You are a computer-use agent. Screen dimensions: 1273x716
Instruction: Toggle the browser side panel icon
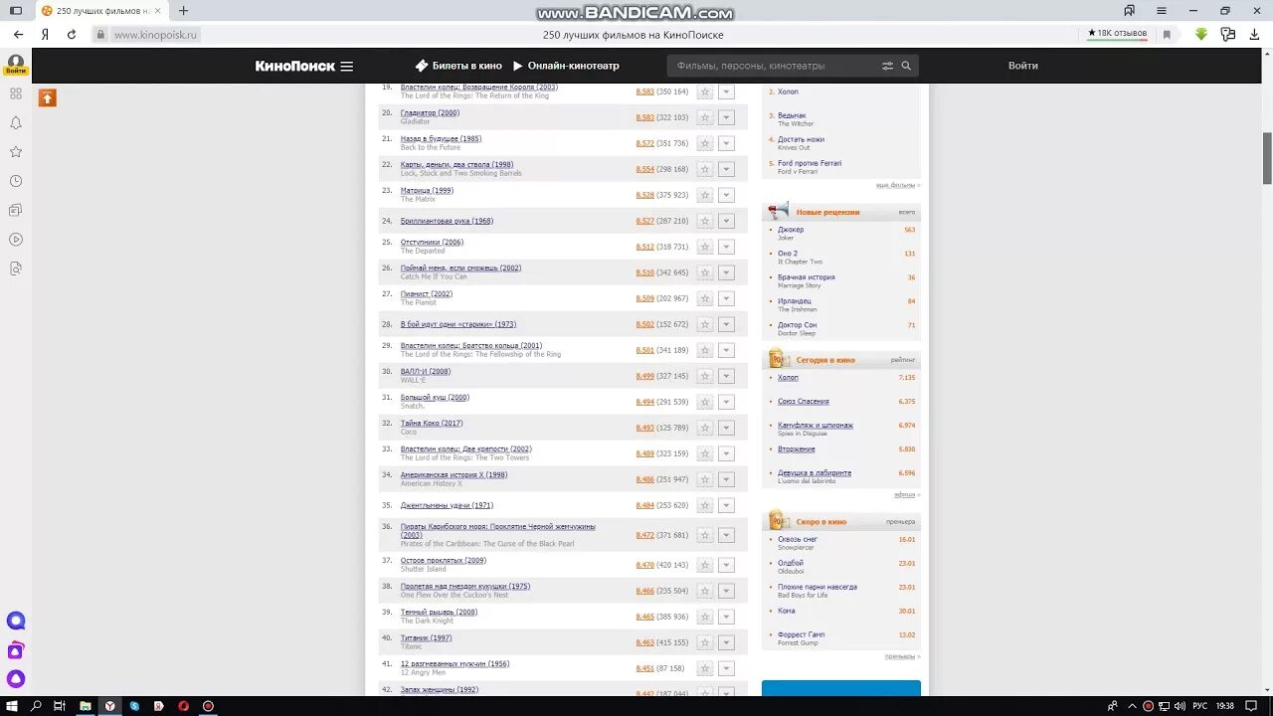point(15,11)
